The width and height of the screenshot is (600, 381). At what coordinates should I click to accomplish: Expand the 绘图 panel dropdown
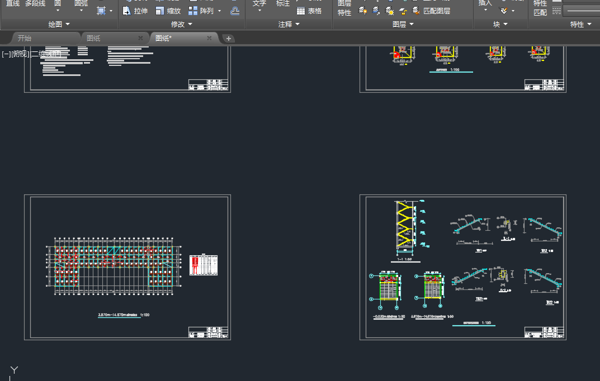[x=68, y=25]
